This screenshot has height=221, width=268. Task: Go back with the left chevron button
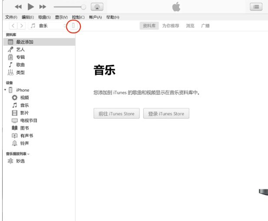(13, 26)
